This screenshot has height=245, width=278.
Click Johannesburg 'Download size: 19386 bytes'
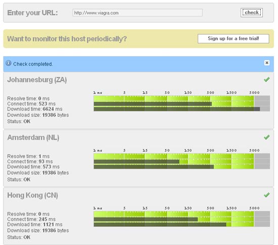pos(38,115)
